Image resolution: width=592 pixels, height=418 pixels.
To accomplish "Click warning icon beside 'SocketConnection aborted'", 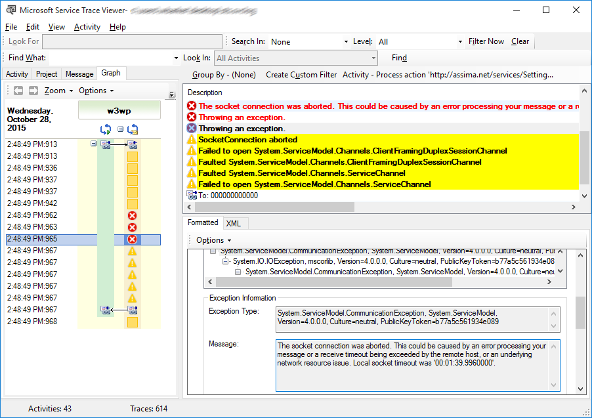I will point(192,139).
